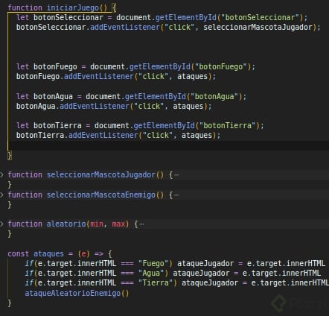The width and height of the screenshot is (329, 316).
Task: Click the "botonTierra" string literal
Action: [x=228, y=125]
